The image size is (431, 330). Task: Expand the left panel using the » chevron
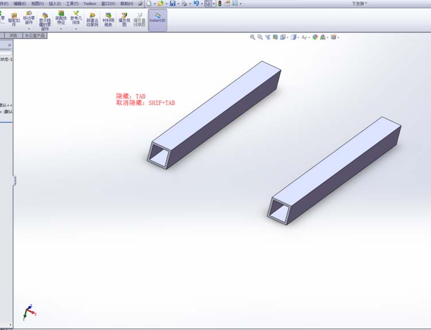[x=10, y=45]
